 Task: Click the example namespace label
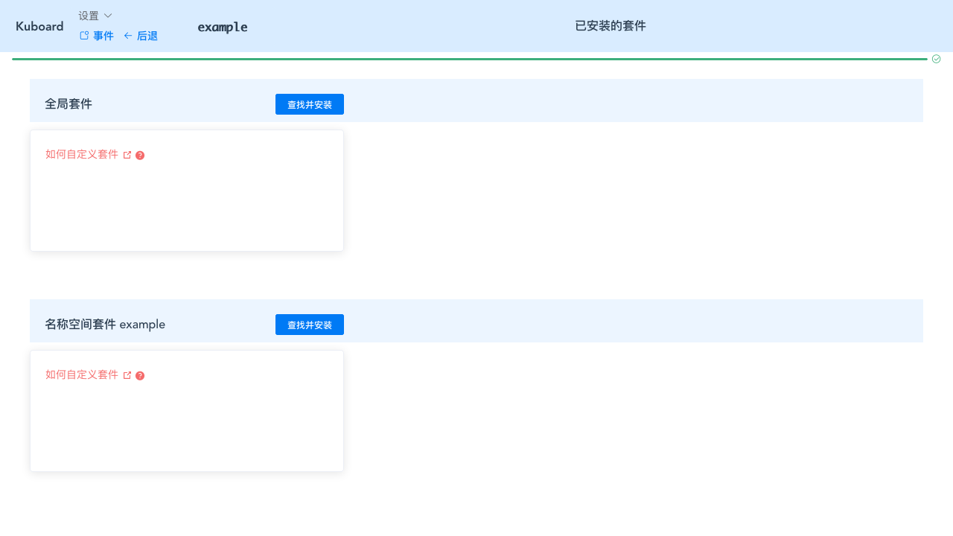click(222, 27)
